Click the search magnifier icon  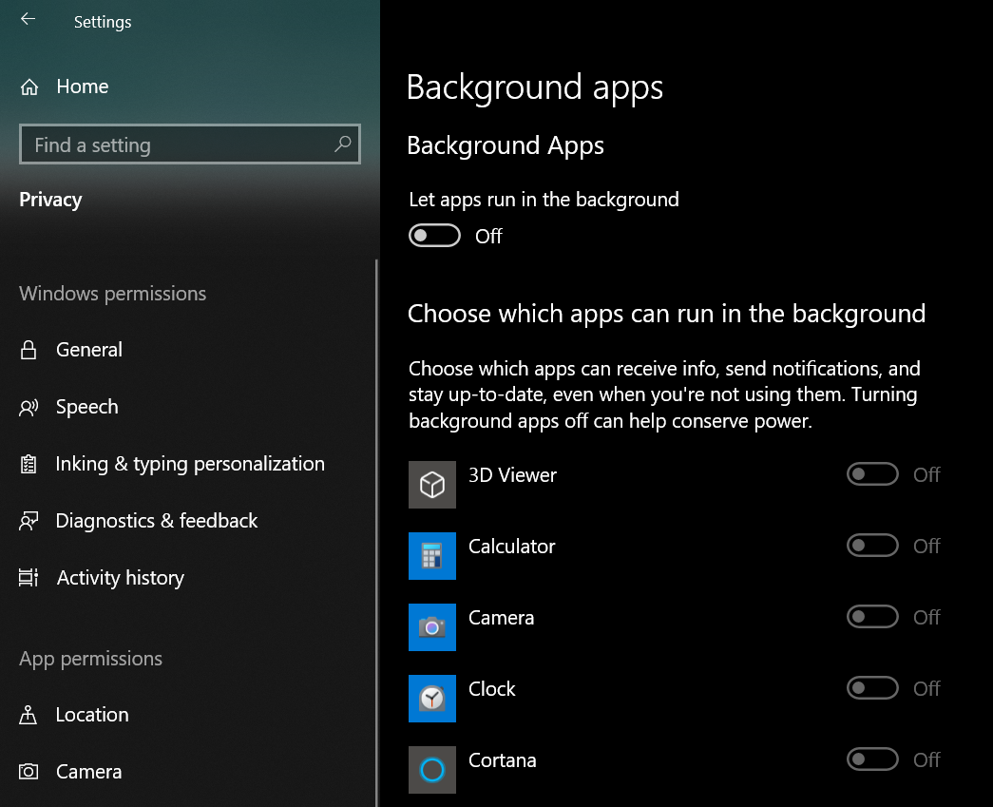pos(342,144)
